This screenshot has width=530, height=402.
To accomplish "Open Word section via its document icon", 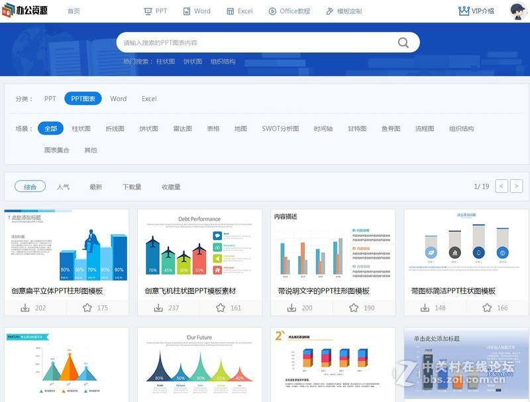I will [186, 11].
